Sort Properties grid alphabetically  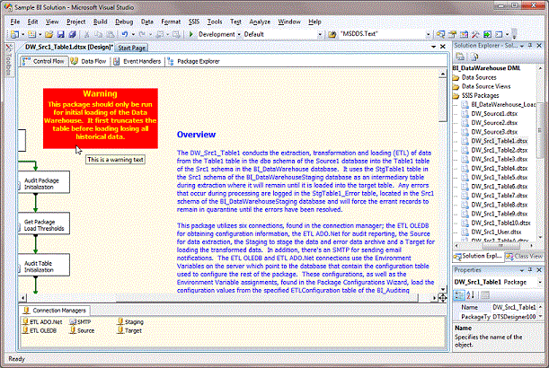coord(470,295)
